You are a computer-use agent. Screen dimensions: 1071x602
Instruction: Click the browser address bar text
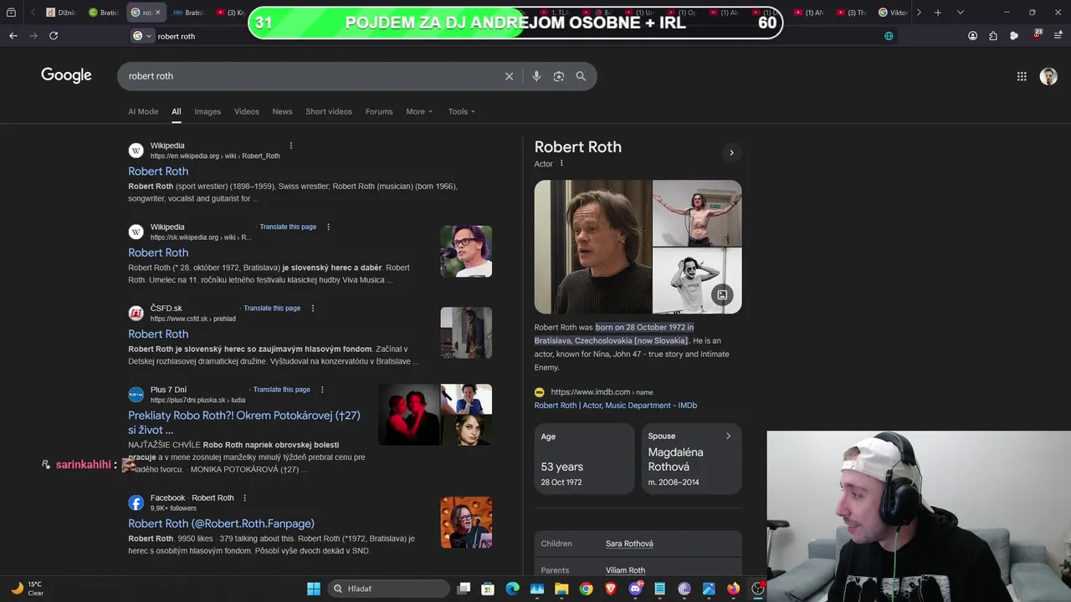coord(177,36)
